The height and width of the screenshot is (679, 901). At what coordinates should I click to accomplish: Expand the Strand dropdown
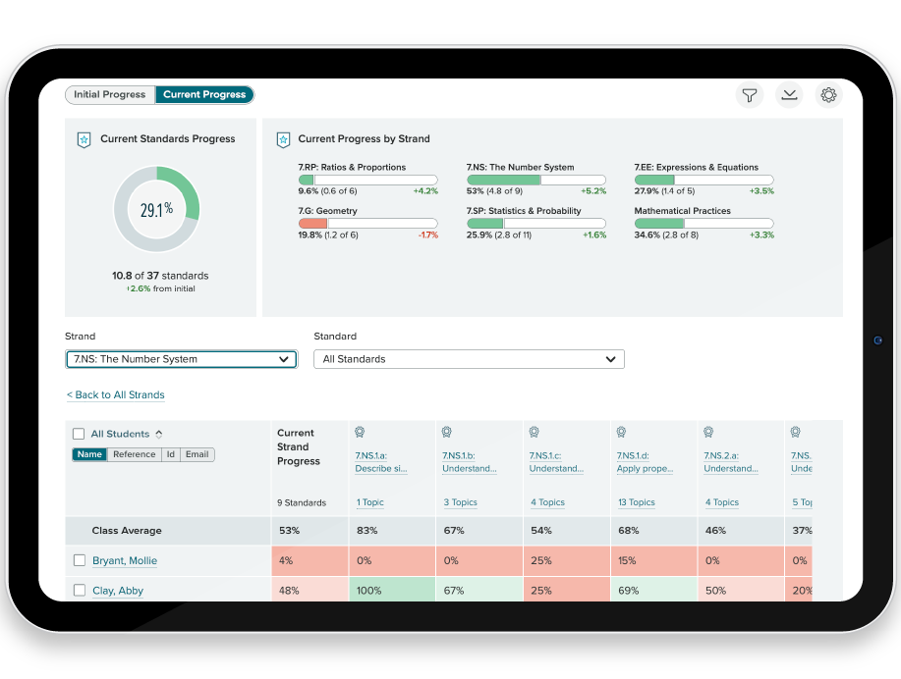pyautogui.click(x=181, y=359)
